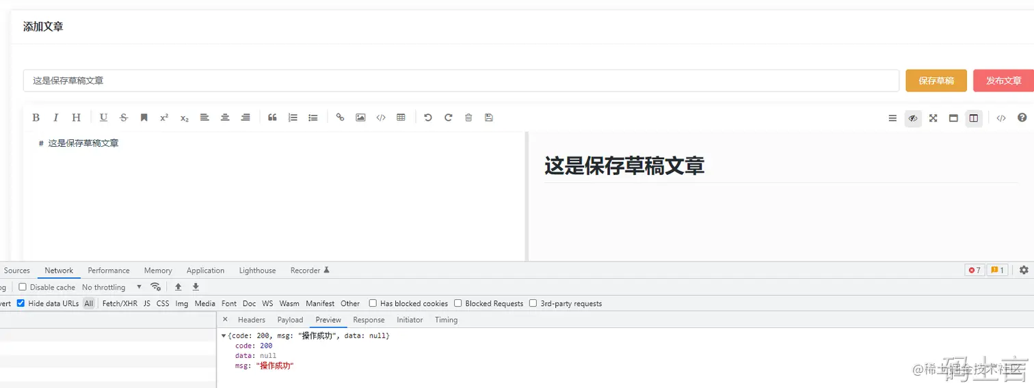Viewport: 1034px width, 388px height.
Task: Apply strikethrough formatting
Action: click(124, 117)
